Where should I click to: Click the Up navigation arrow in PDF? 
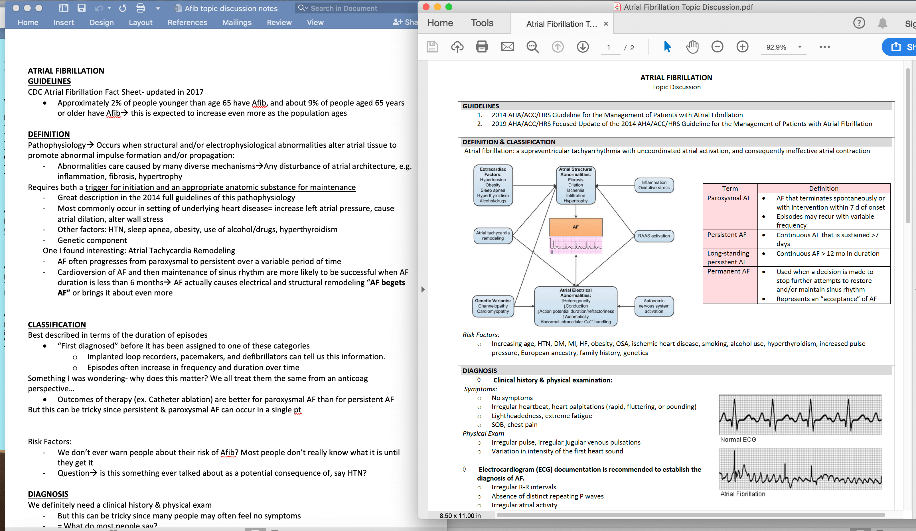click(x=558, y=47)
